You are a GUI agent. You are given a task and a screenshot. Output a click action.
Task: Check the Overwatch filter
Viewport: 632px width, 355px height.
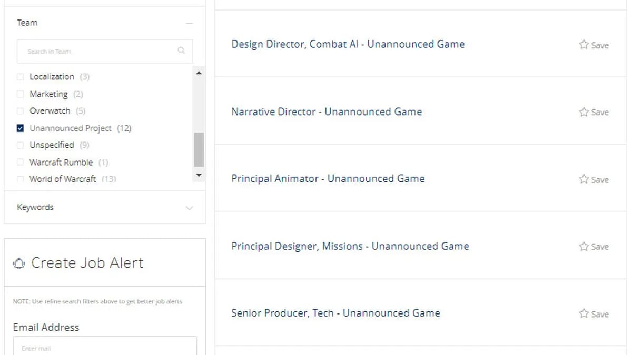coord(20,111)
